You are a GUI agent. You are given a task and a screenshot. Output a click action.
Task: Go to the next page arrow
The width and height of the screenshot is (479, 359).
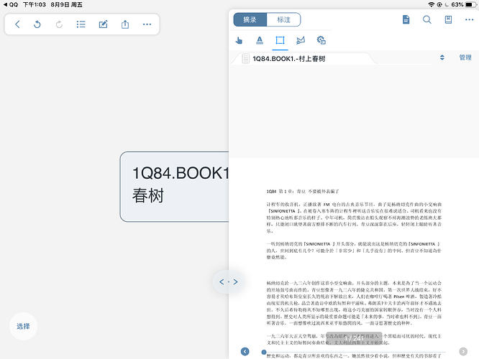coord(463,352)
